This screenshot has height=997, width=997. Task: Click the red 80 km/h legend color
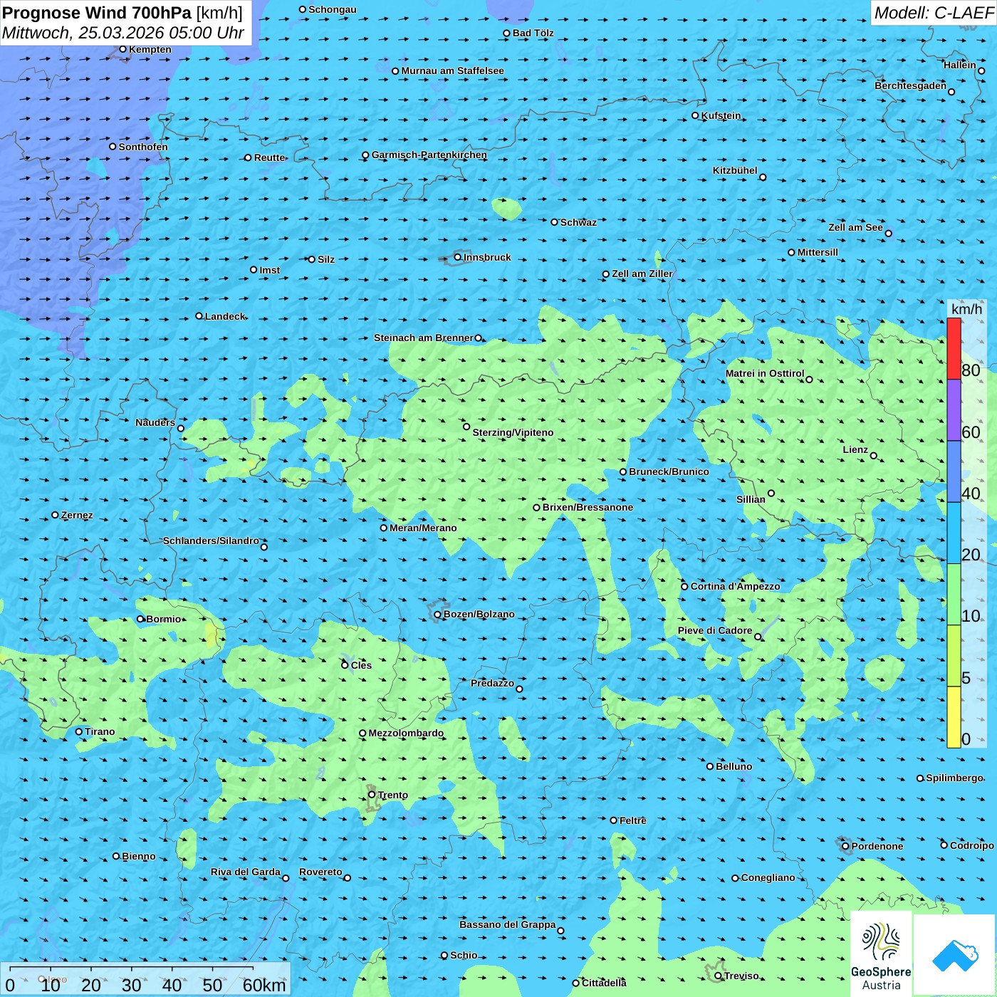[x=954, y=348]
